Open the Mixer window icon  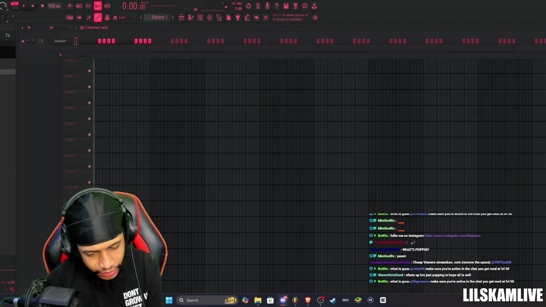[x=209, y=17]
